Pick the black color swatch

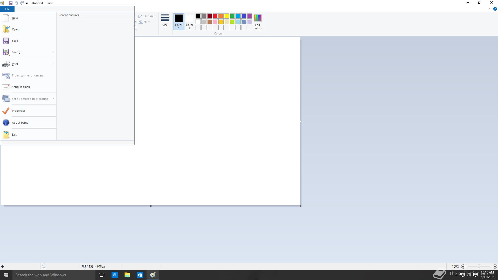[198, 16]
